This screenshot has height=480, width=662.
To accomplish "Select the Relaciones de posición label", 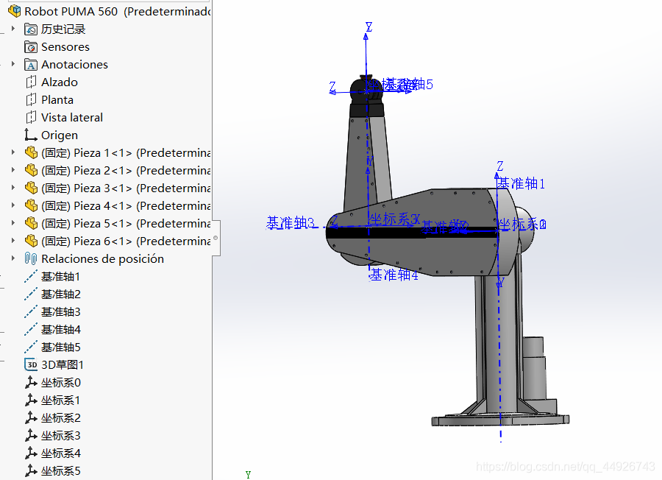I will [102, 258].
